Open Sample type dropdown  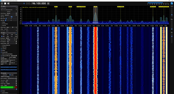point(12,84)
